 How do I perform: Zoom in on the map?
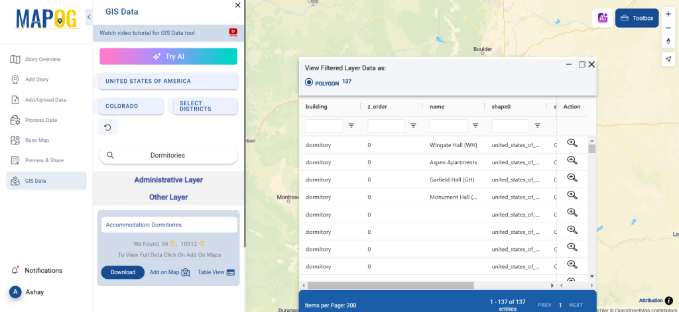(668, 14)
